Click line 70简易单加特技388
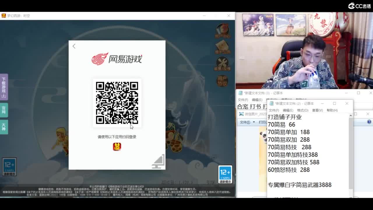373x210 pixels. point(293,155)
